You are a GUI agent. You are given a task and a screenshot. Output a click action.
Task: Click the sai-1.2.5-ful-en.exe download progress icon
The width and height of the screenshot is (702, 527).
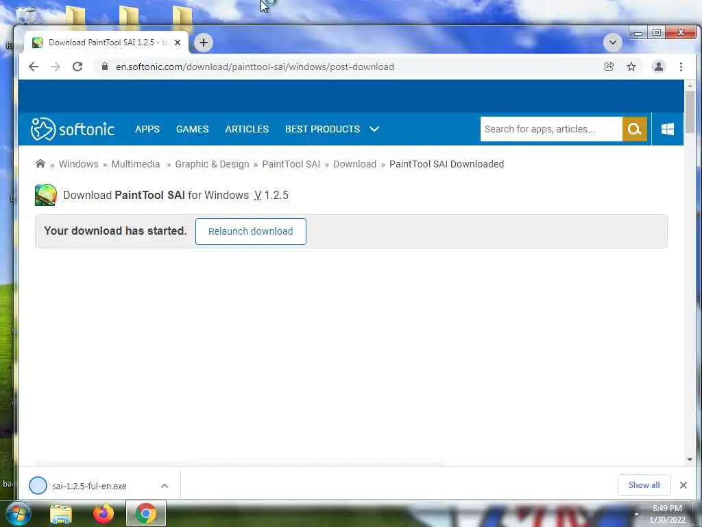[38, 485]
